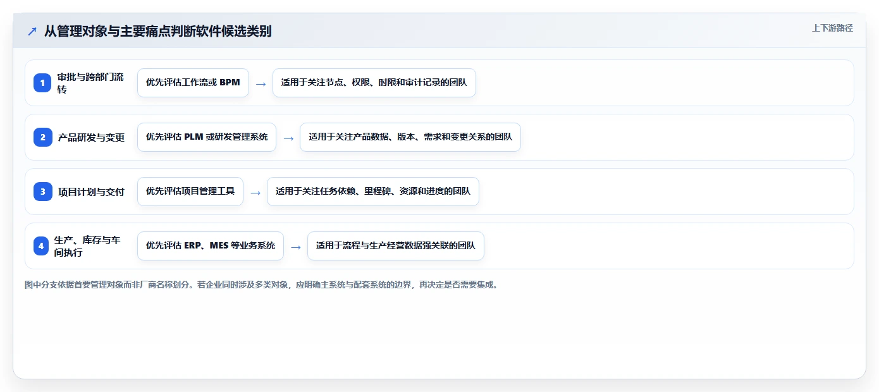Click the 适用于关注任务依赖、里程碑、资源和进度的团队 box
The image size is (879, 392).
pos(373,192)
